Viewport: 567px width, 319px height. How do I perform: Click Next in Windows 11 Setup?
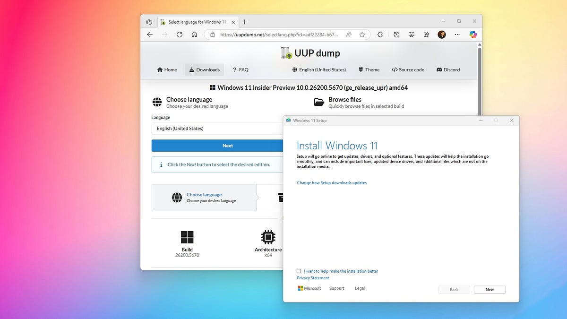[x=490, y=290]
